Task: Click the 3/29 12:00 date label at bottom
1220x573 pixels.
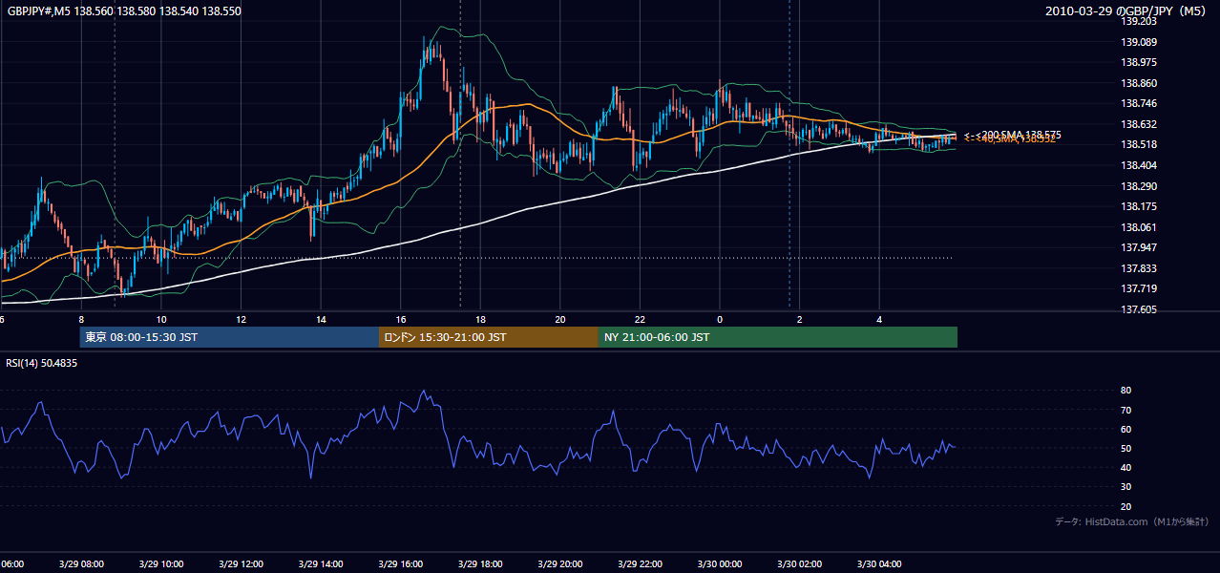Action: click(241, 564)
